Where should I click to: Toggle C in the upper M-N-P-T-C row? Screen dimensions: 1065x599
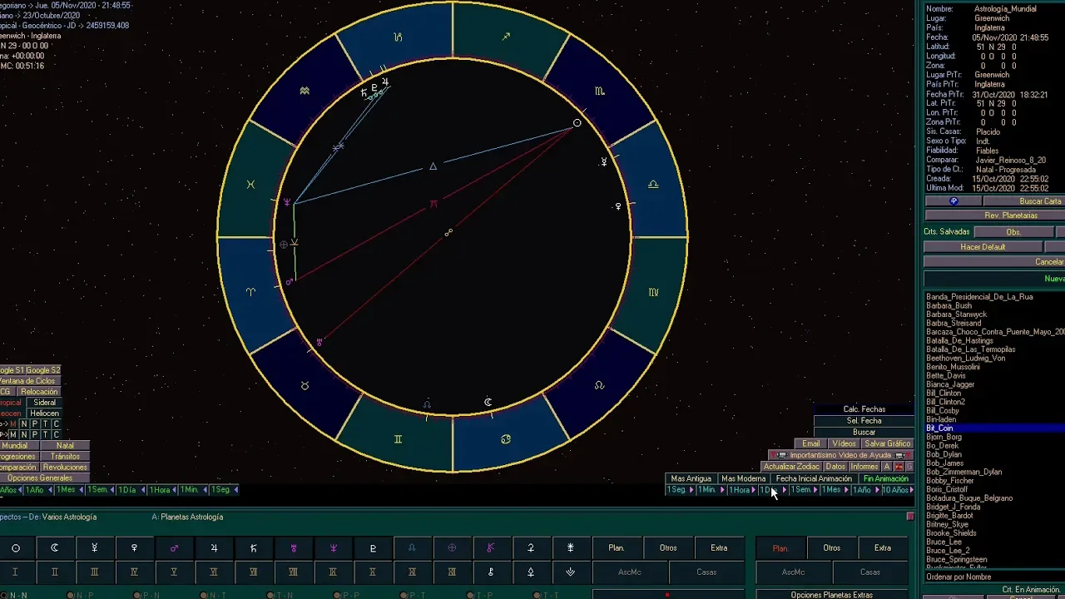click(57, 424)
